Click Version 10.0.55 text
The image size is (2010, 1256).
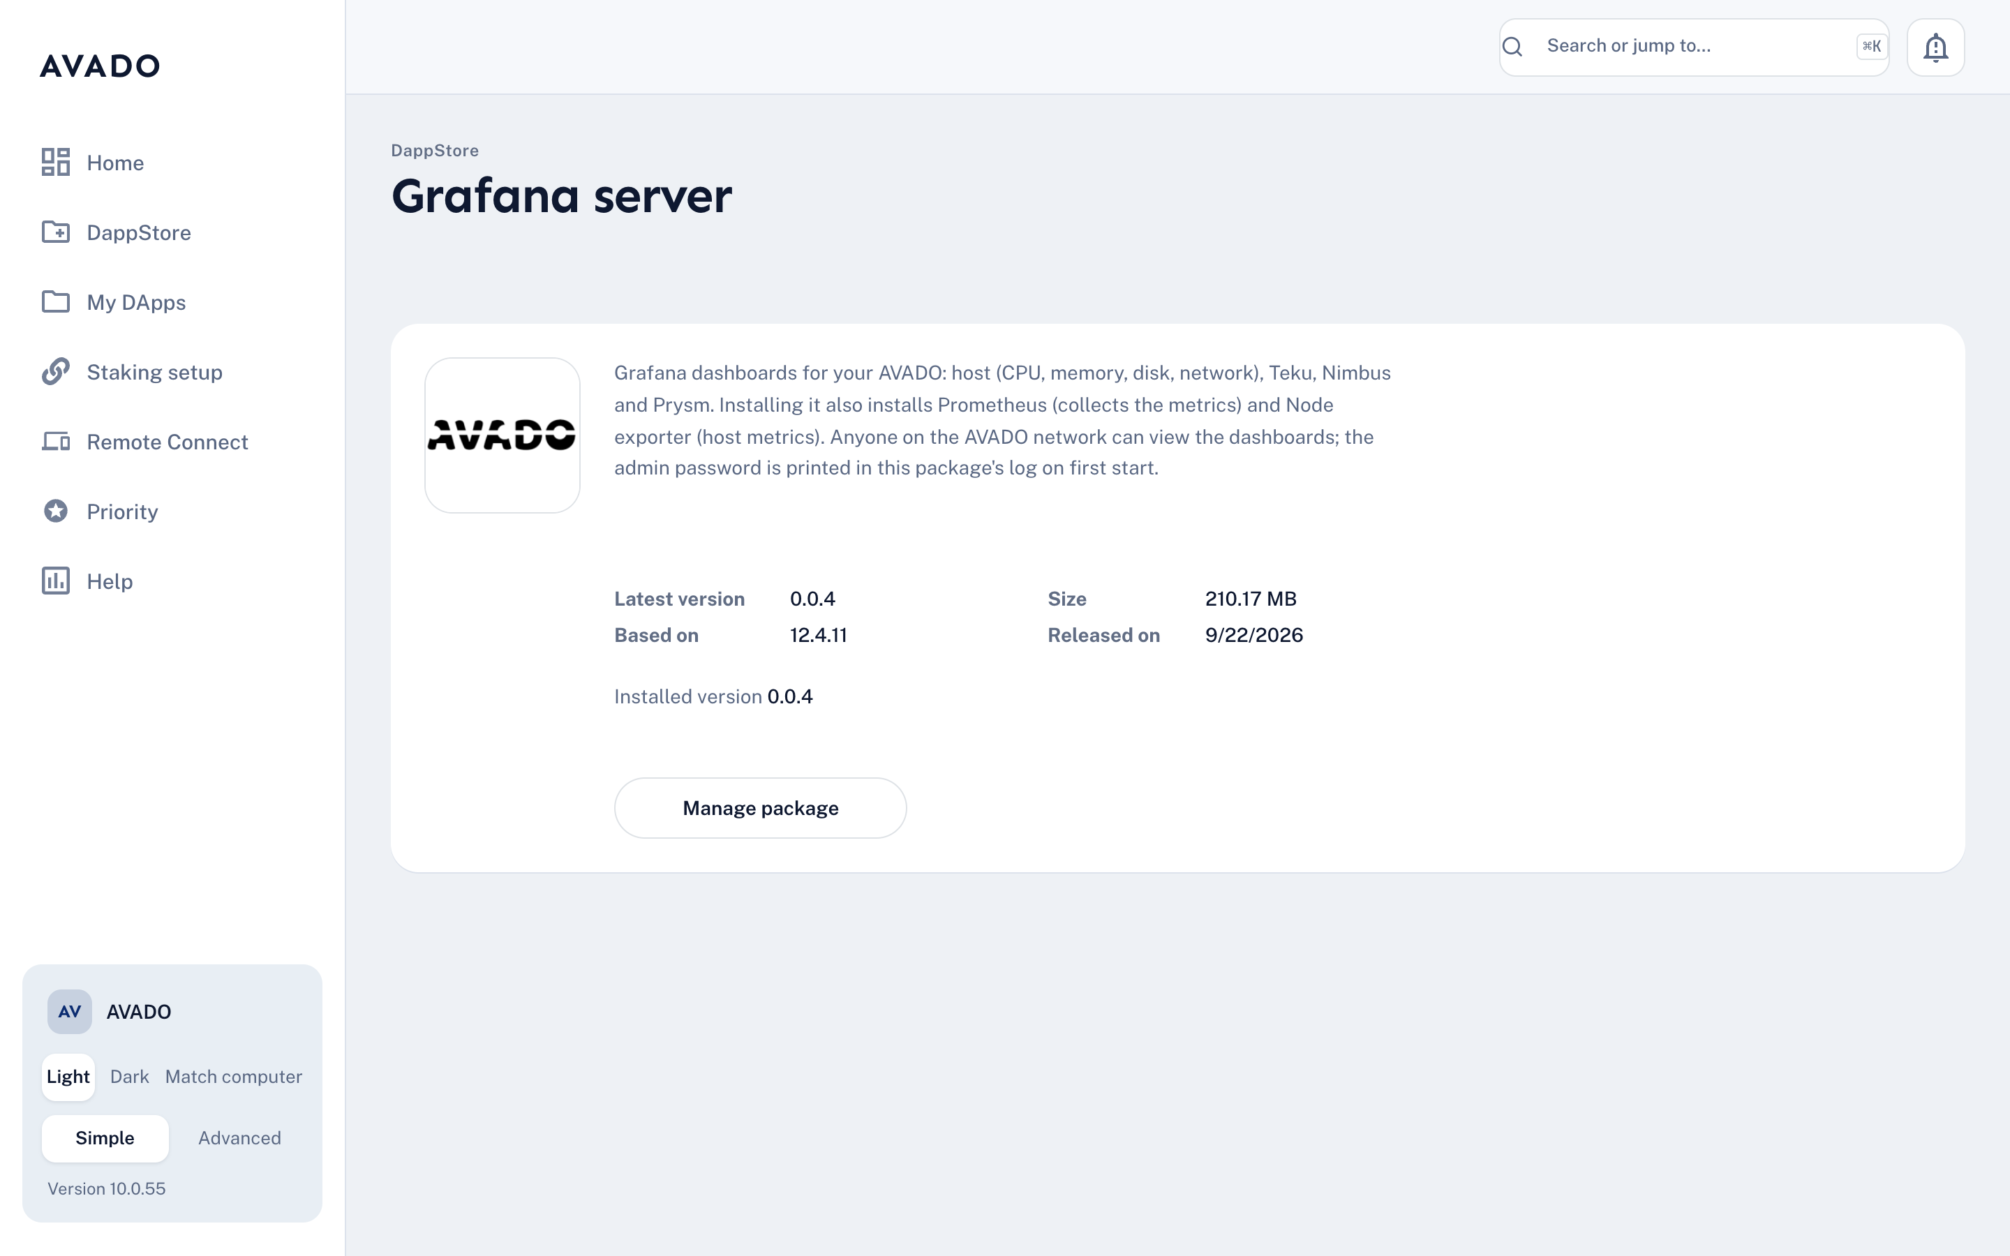coord(106,1189)
